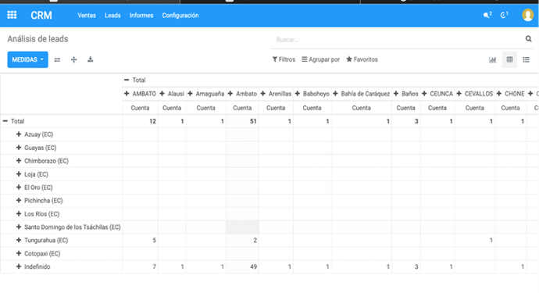Click the expand all icon
The image size is (539, 293).
[x=73, y=60]
